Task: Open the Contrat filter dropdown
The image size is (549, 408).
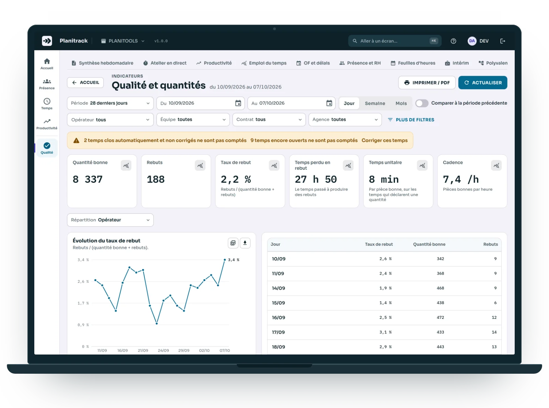Action: [269, 120]
